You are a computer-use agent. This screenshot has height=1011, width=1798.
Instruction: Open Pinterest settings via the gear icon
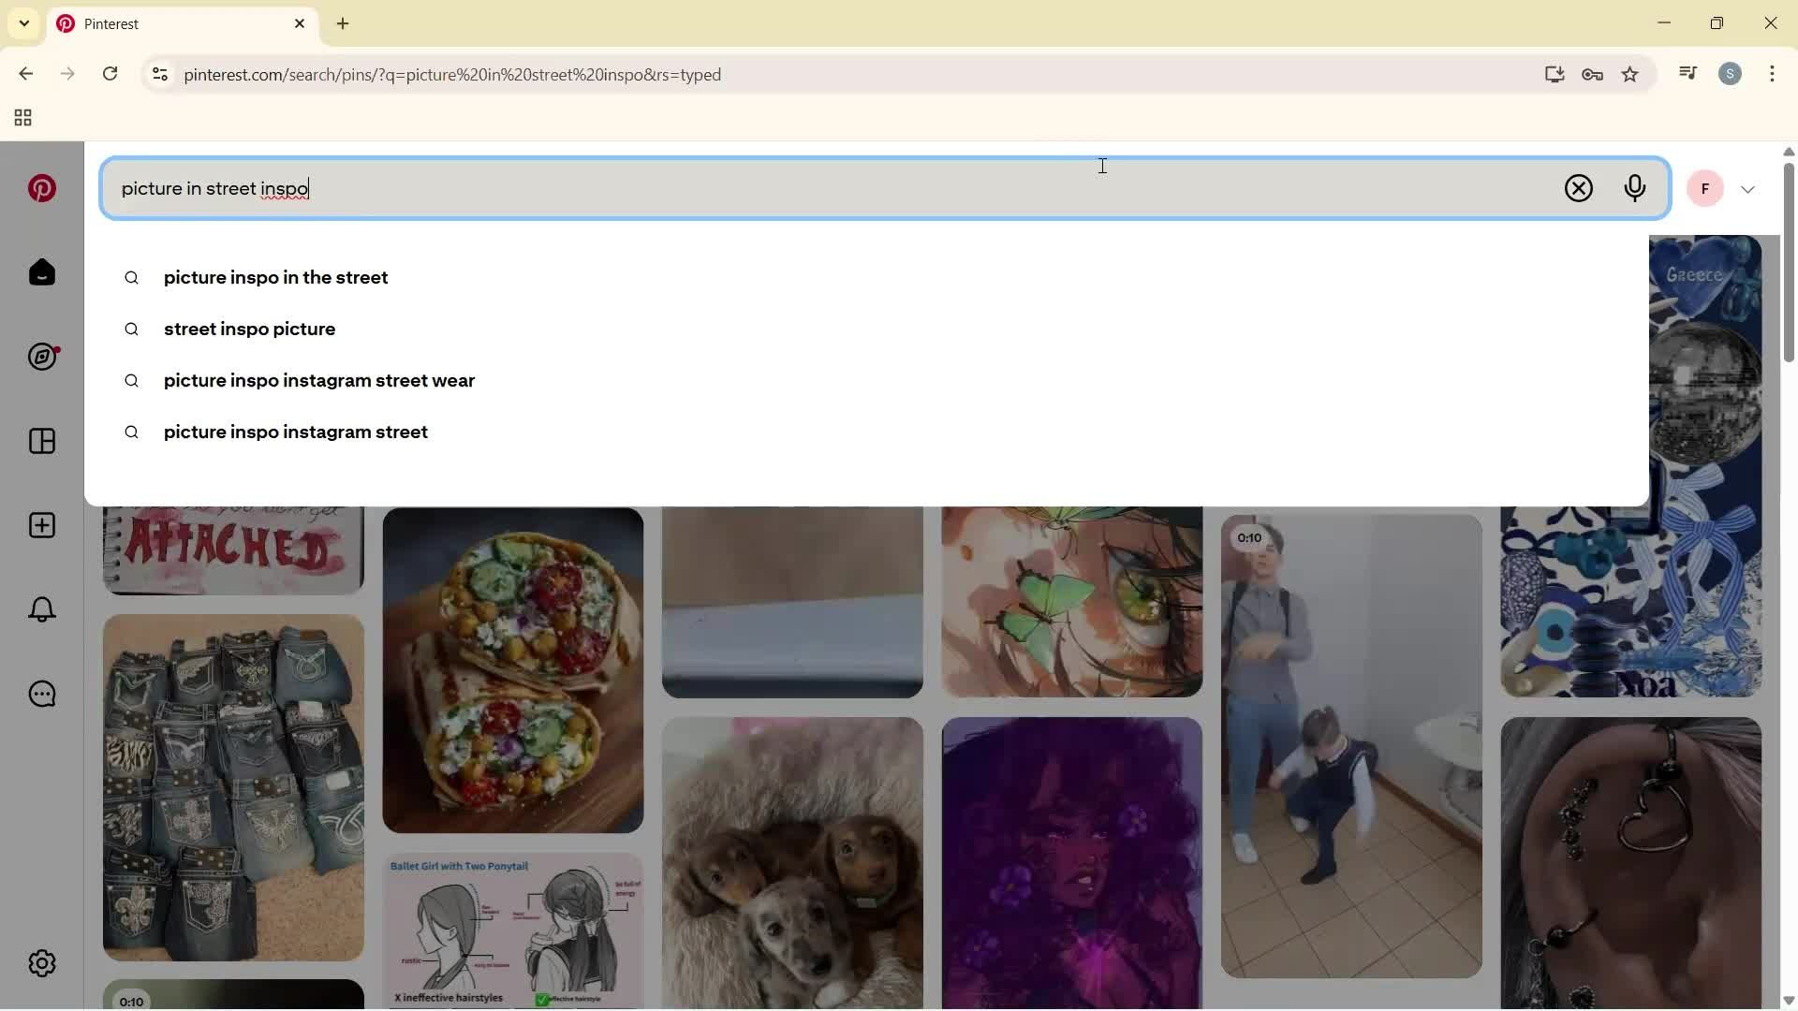(41, 962)
